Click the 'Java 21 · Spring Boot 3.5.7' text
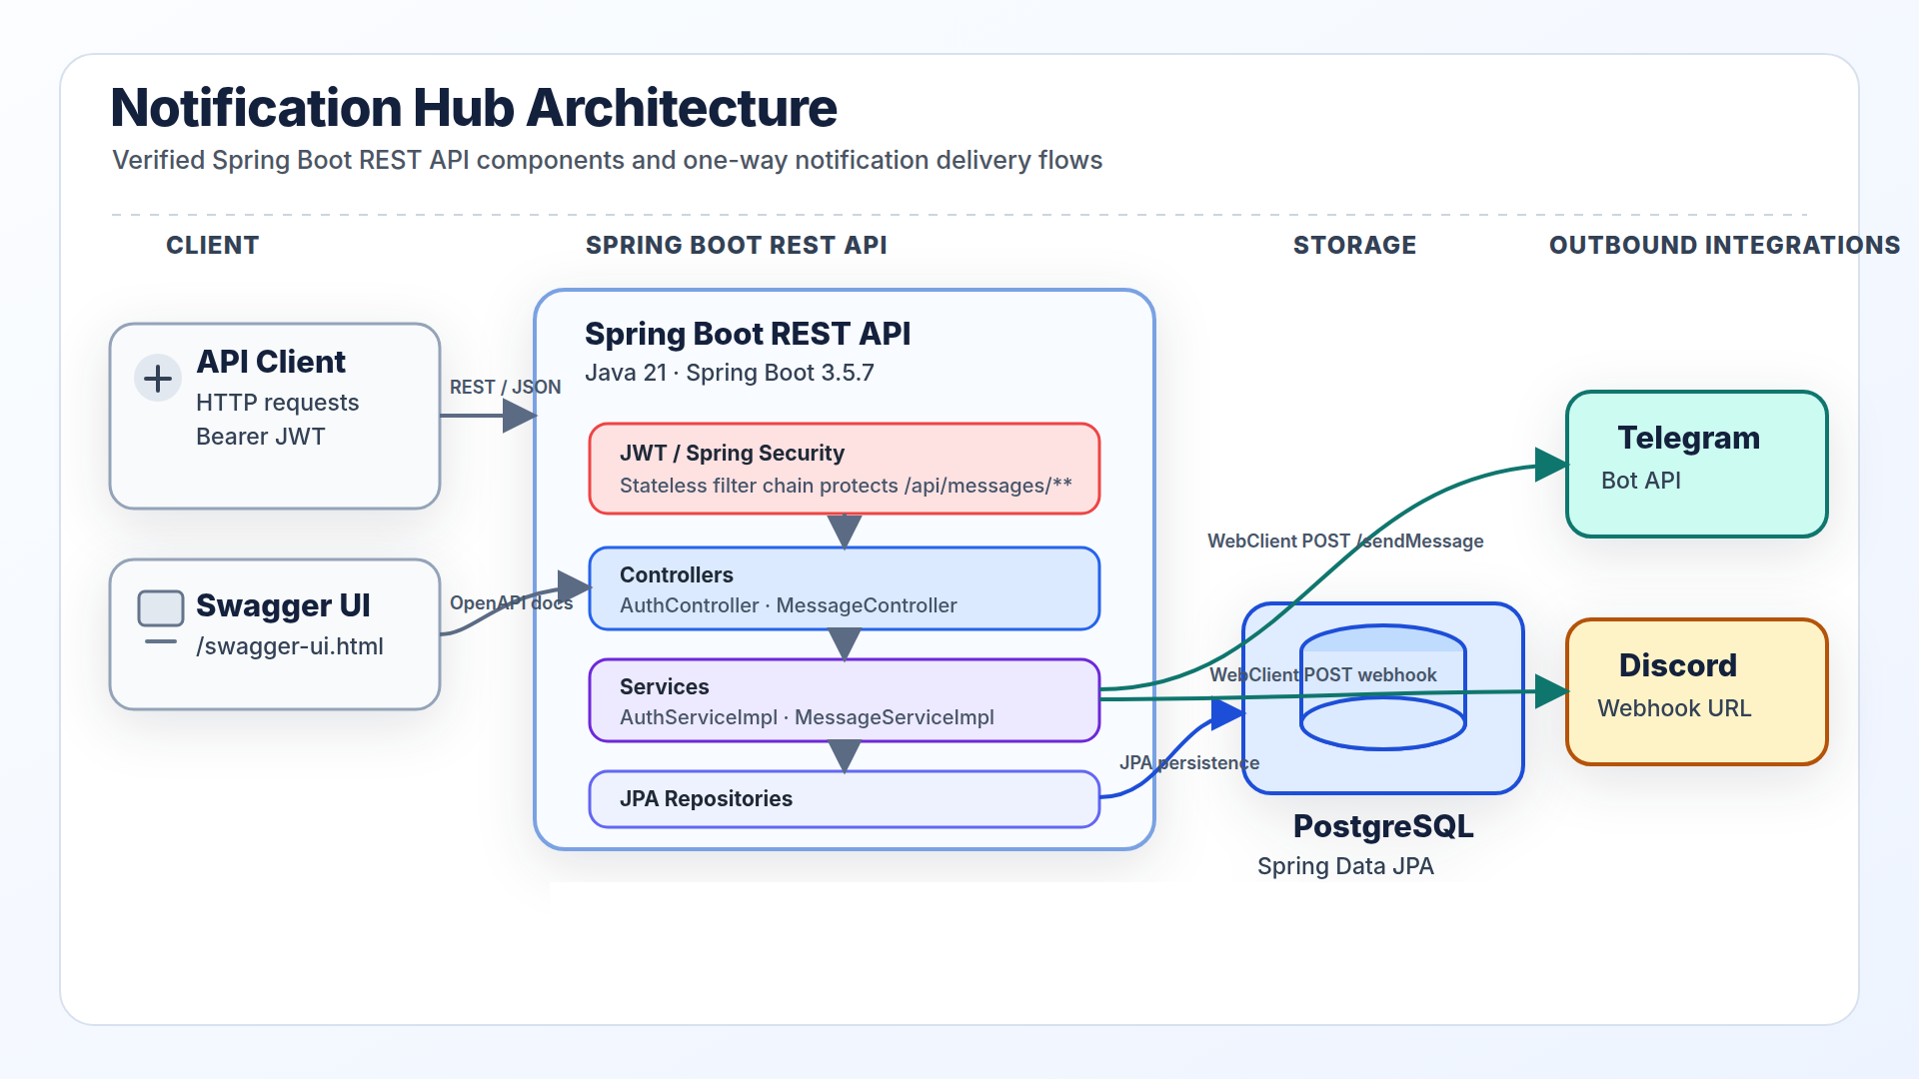Viewport: 1919px width, 1079px height. (730, 373)
